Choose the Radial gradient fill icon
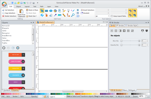The height and width of the screenshot is (99, 151). click(x=124, y=31)
